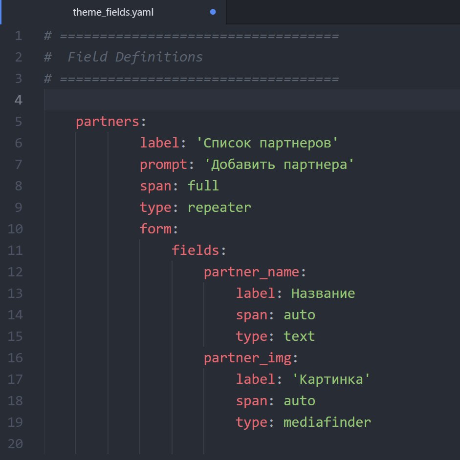Click the 'auto' value on line 14
Image resolution: width=460 pixels, height=460 pixels.
(299, 315)
